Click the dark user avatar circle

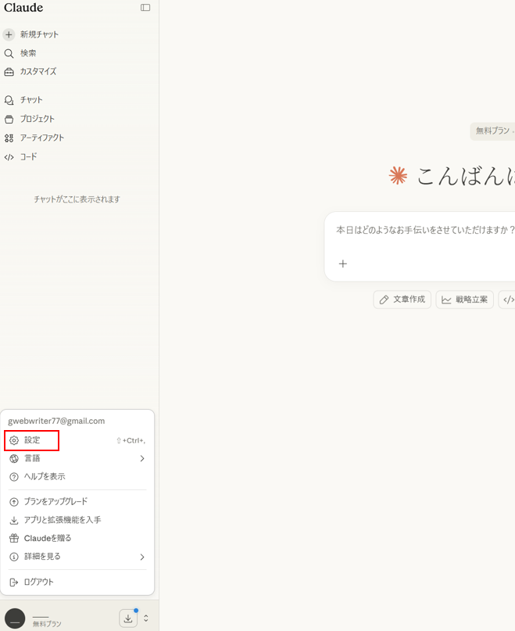[15, 618]
